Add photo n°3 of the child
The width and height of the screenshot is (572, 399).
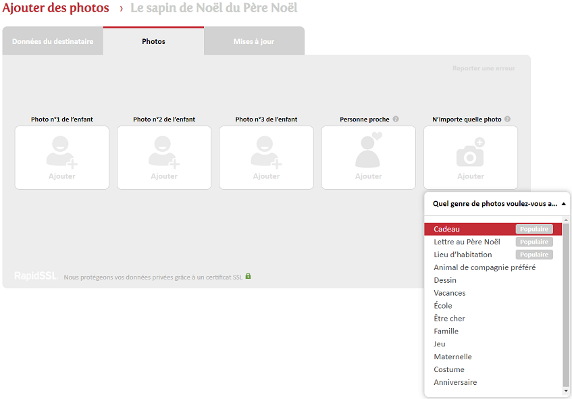266,157
